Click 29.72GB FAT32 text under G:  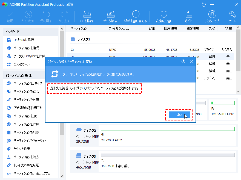pos(111,140)
